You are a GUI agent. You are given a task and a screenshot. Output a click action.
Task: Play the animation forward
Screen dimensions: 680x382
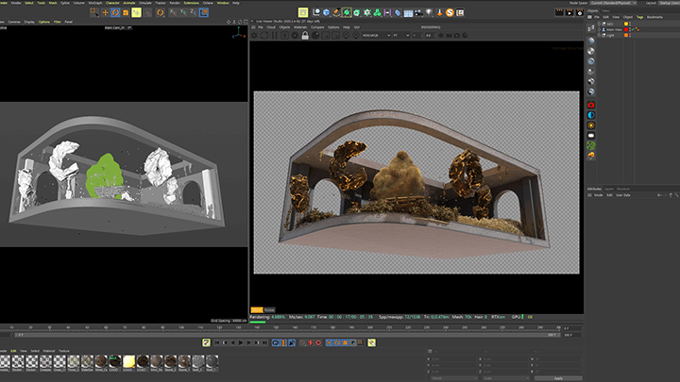(241, 342)
